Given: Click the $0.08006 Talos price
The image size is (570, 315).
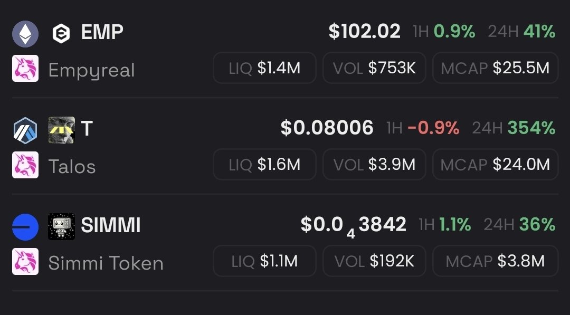Looking at the screenshot, I should click(327, 128).
